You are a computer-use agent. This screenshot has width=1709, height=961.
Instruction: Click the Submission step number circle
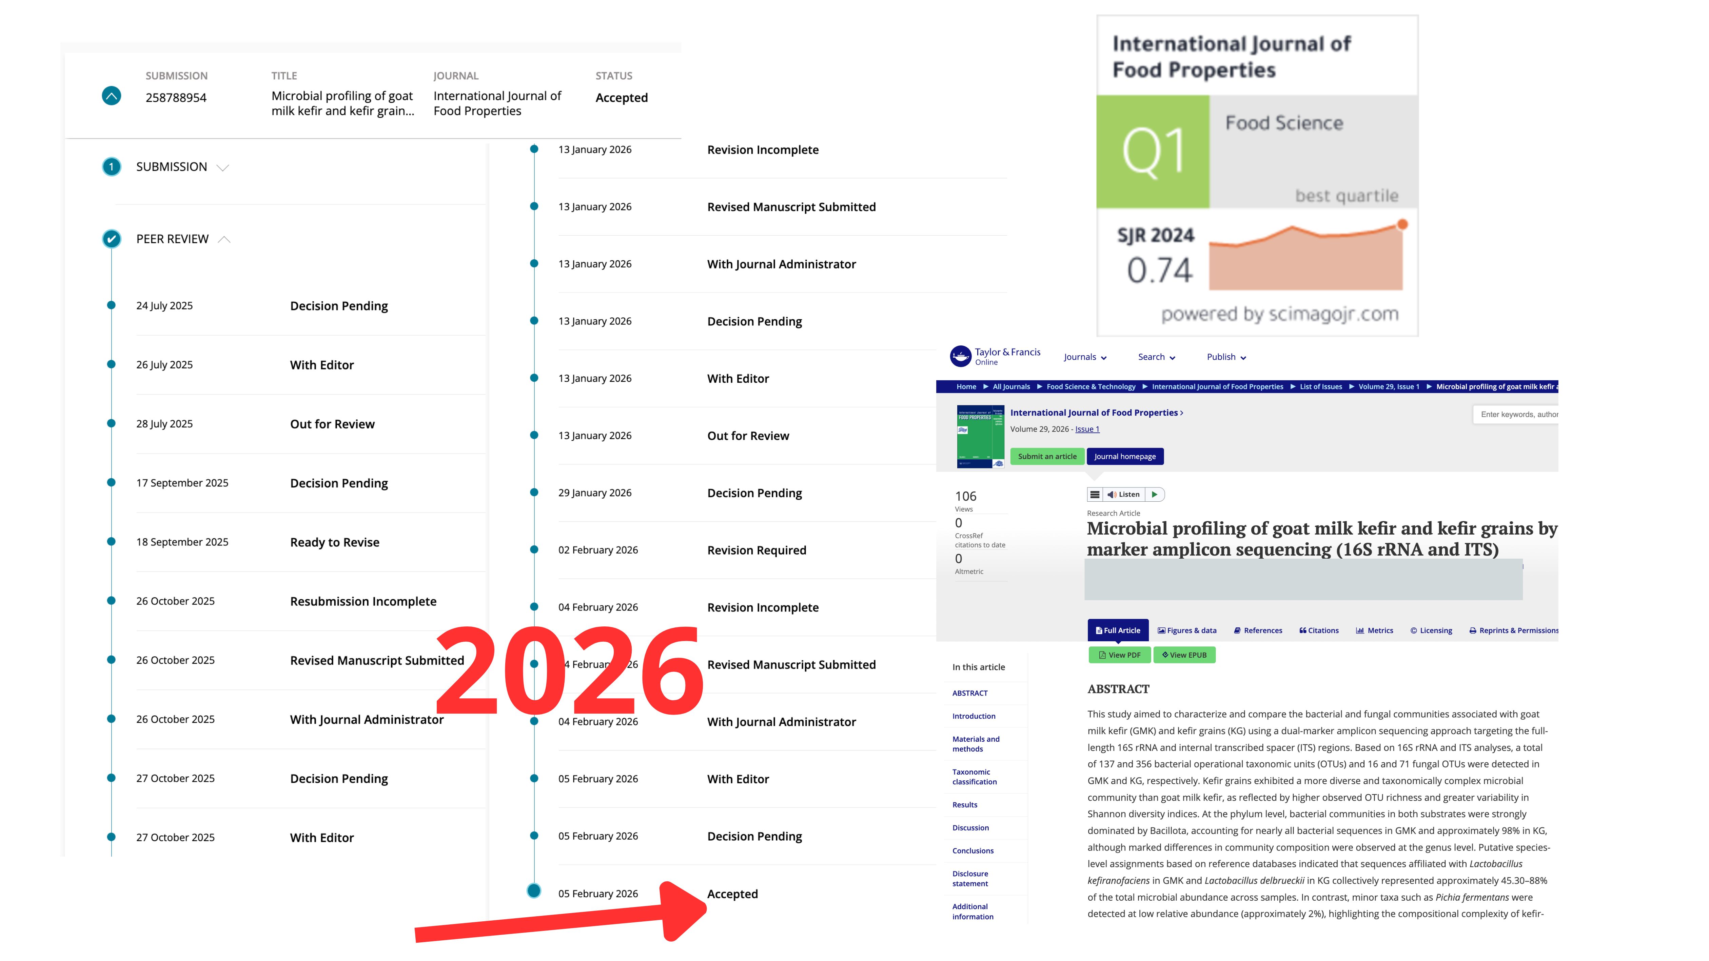pyautogui.click(x=112, y=166)
